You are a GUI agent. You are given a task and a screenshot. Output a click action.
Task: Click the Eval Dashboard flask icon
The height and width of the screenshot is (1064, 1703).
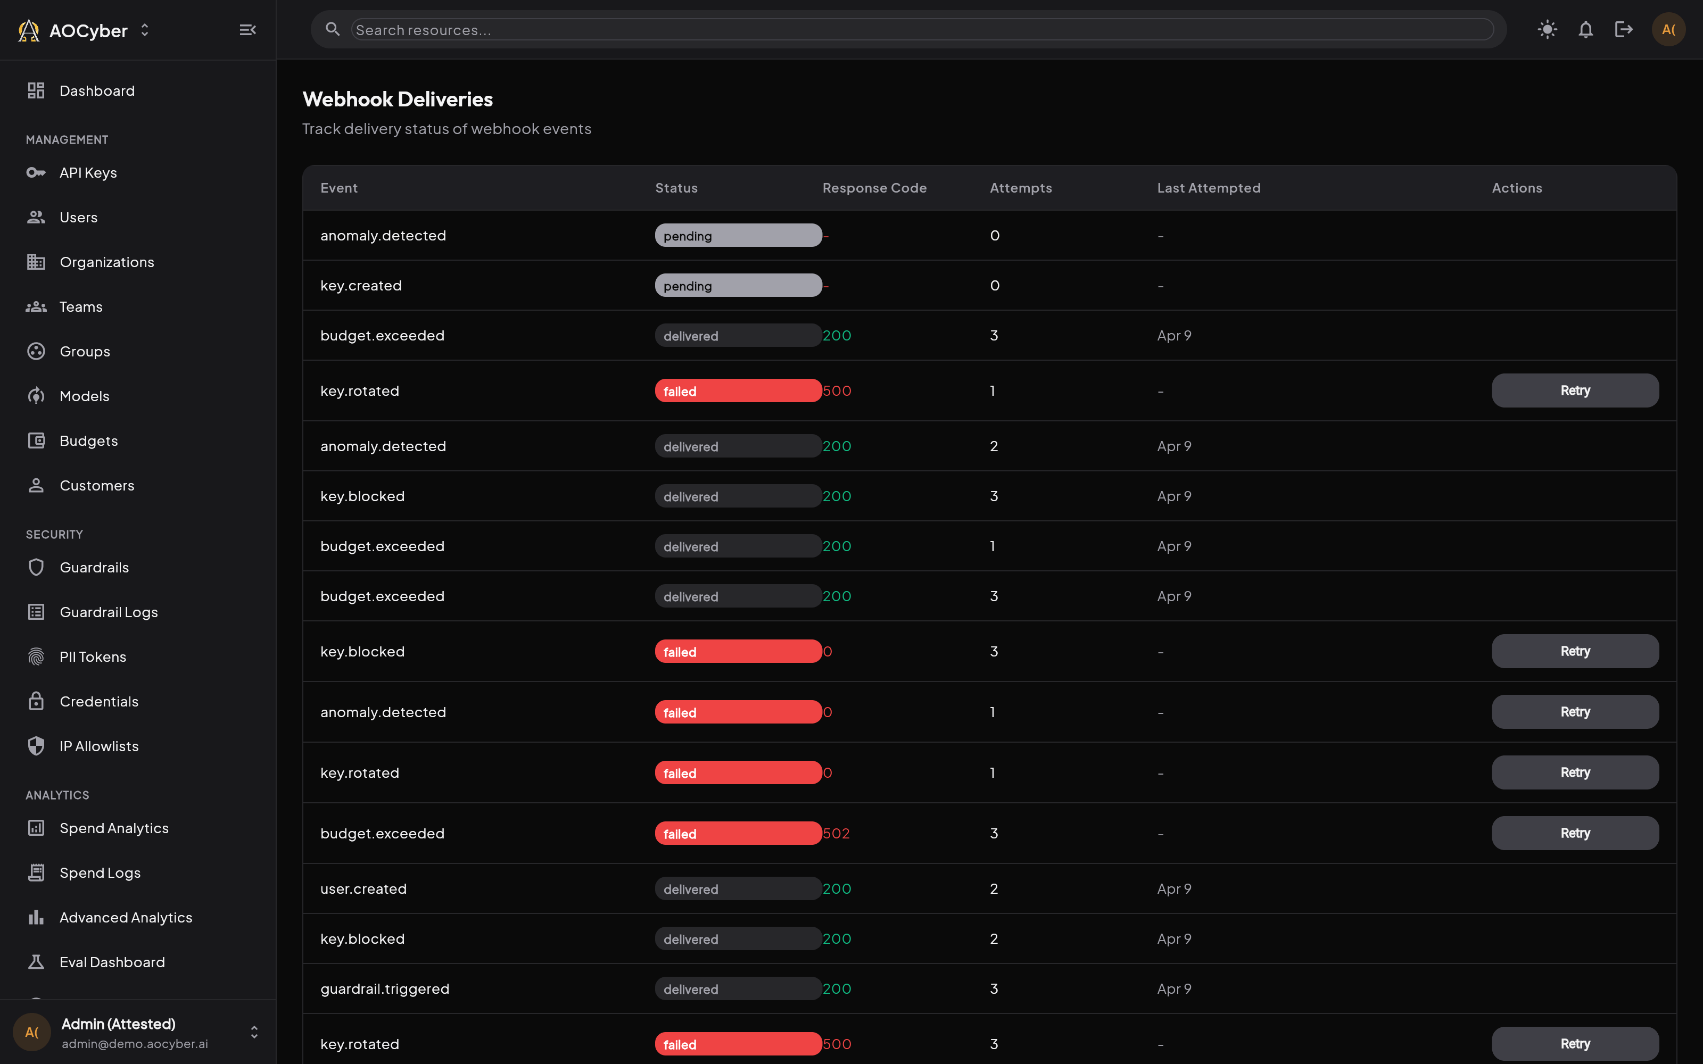click(x=36, y=962)
